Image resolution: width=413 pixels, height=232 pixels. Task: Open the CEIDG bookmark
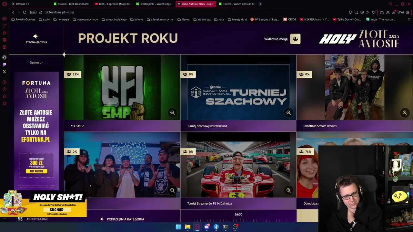[290, 19]
